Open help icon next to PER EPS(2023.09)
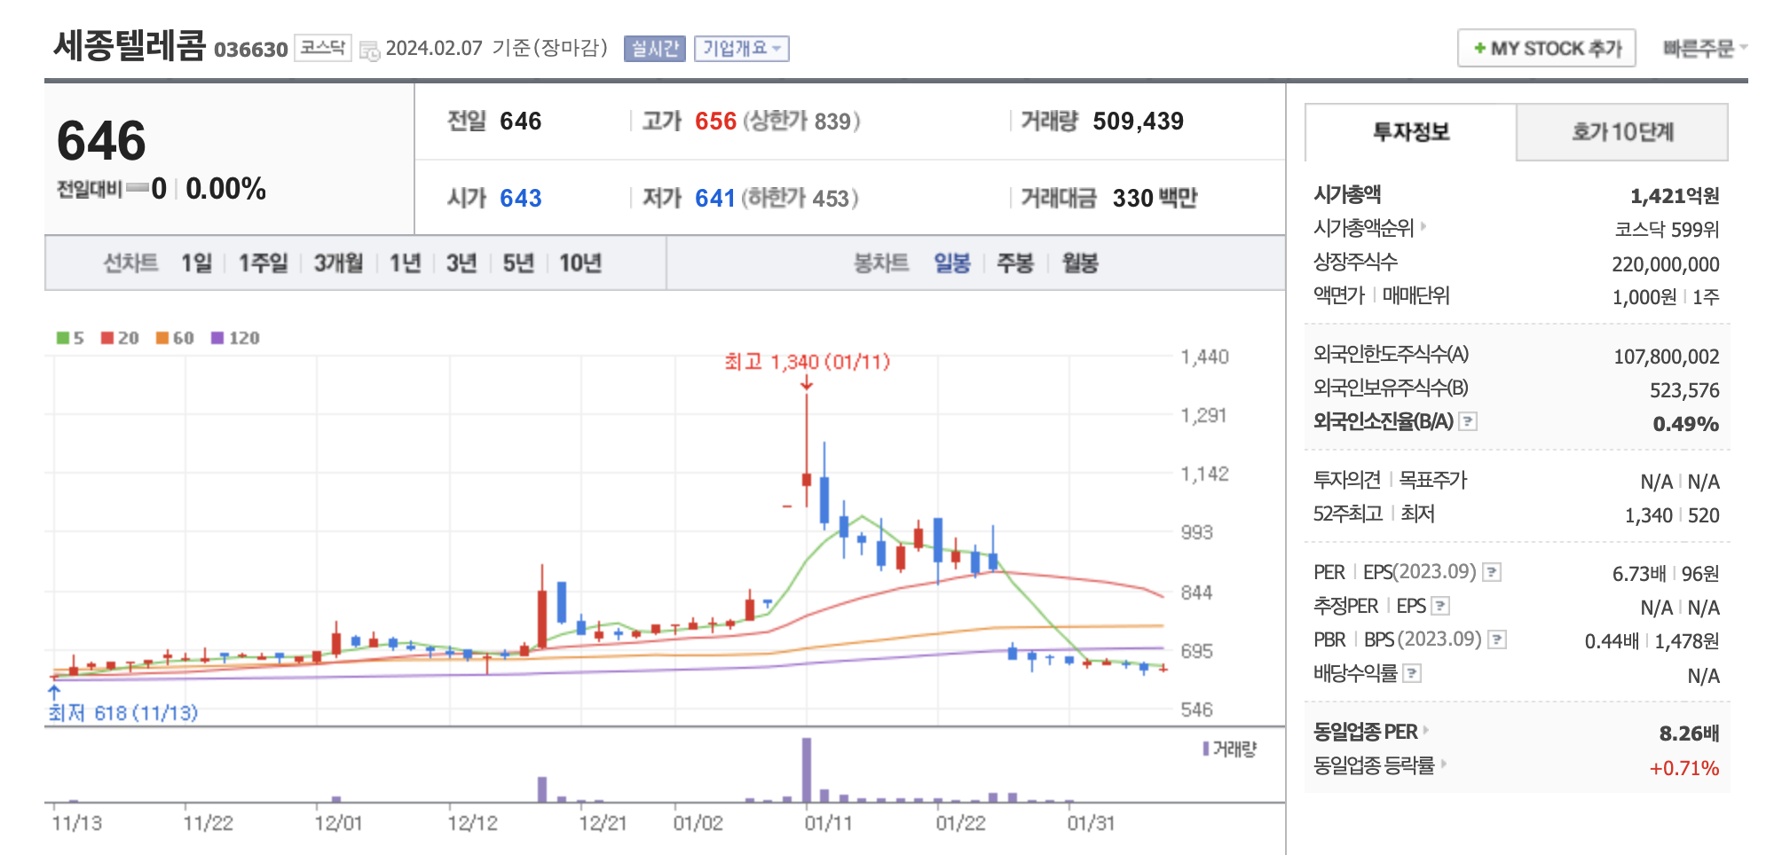This screenshot has height=855, width=1782. [x=1493, y=572]
